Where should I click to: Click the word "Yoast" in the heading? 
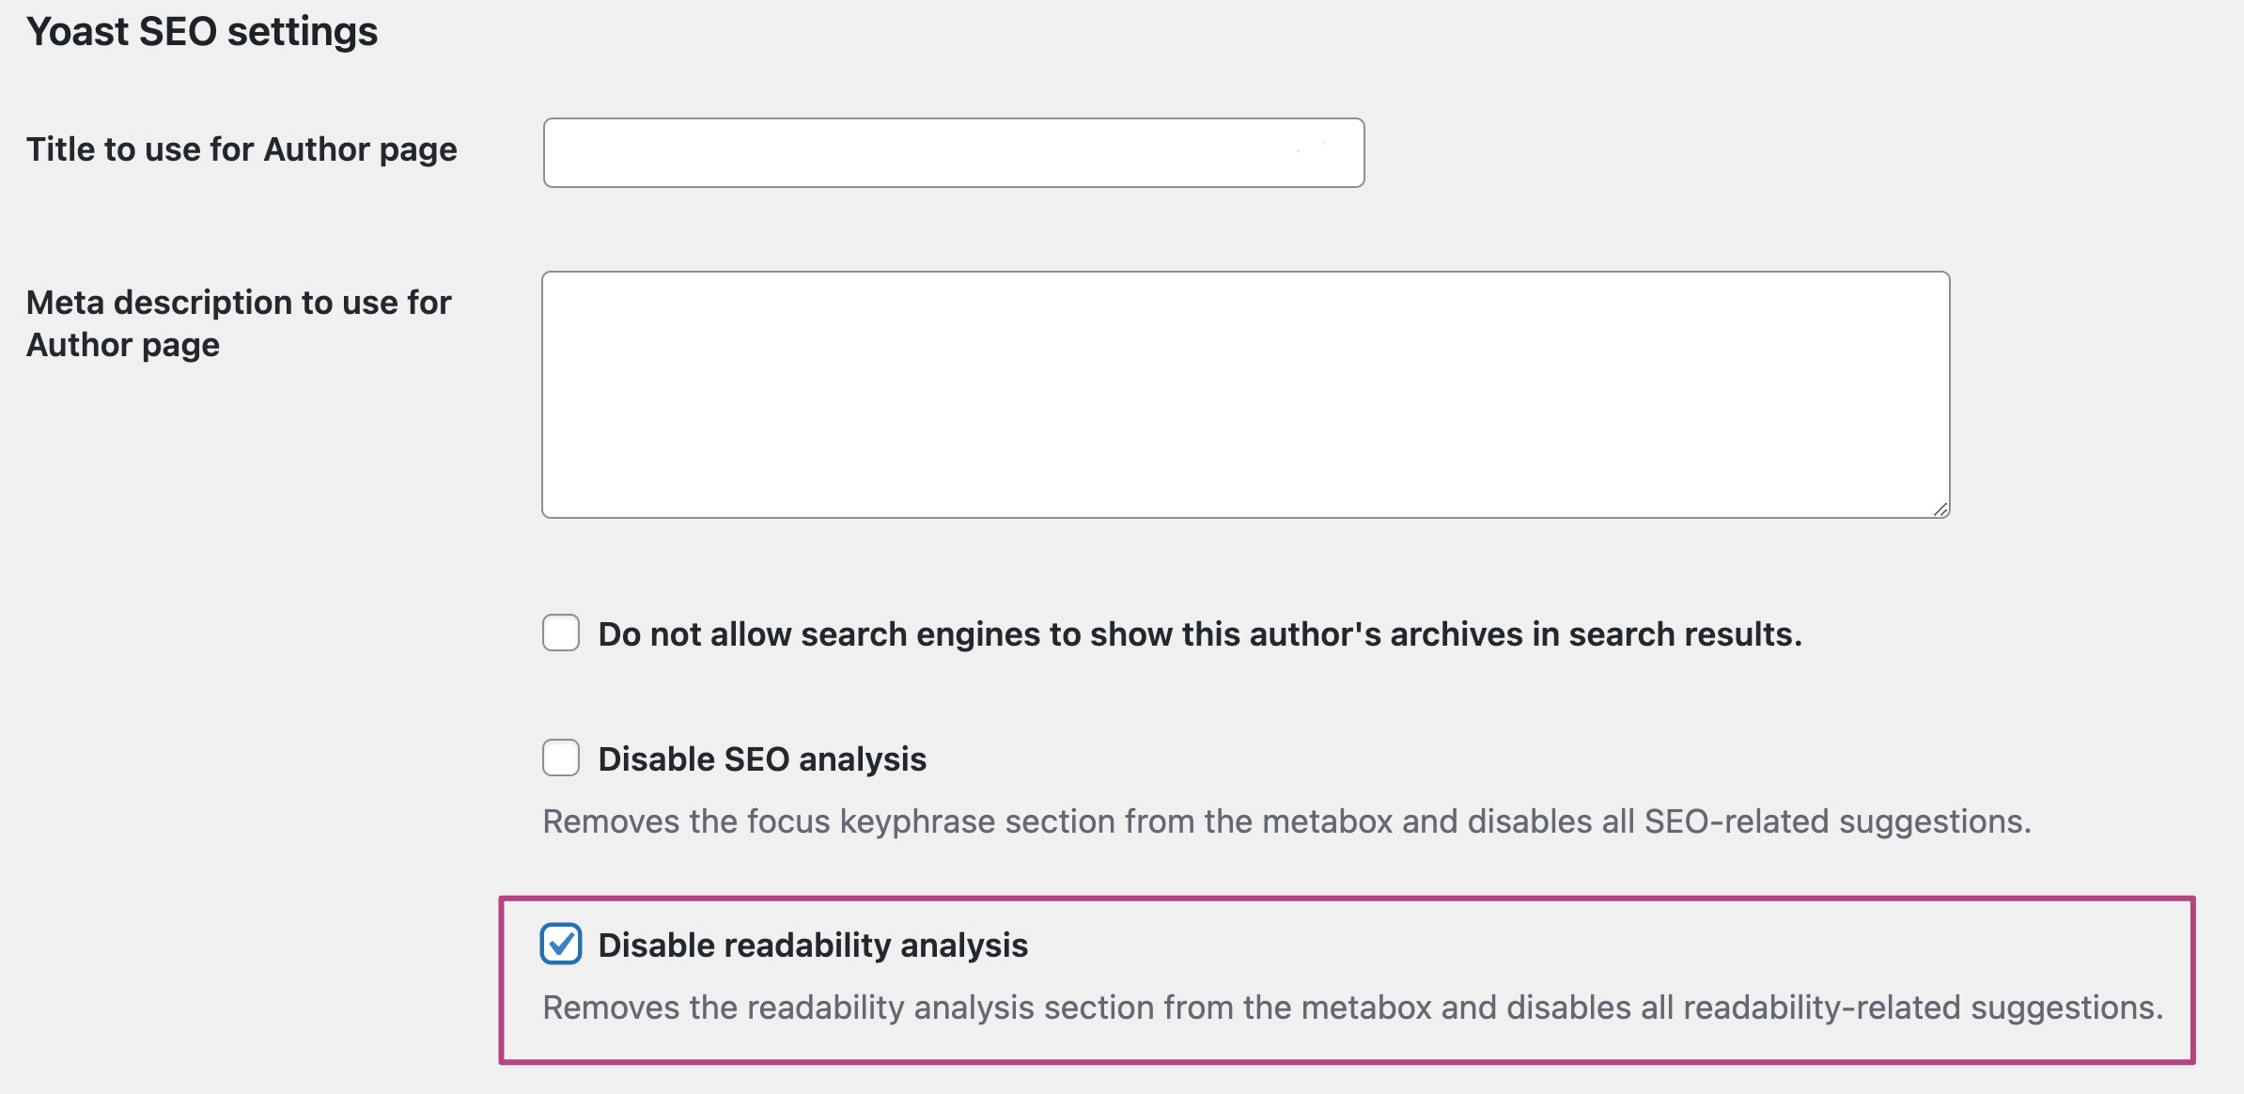click(78, 32)
